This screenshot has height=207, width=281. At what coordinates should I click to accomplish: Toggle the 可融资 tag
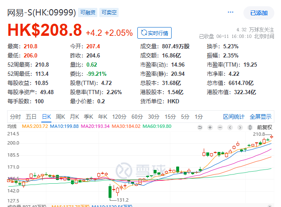tap(88, 13)
